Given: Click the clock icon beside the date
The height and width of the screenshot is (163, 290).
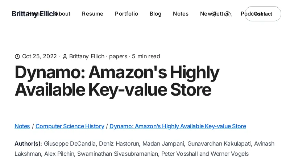Looking at the screenshot, I should (x=17, y=57).
